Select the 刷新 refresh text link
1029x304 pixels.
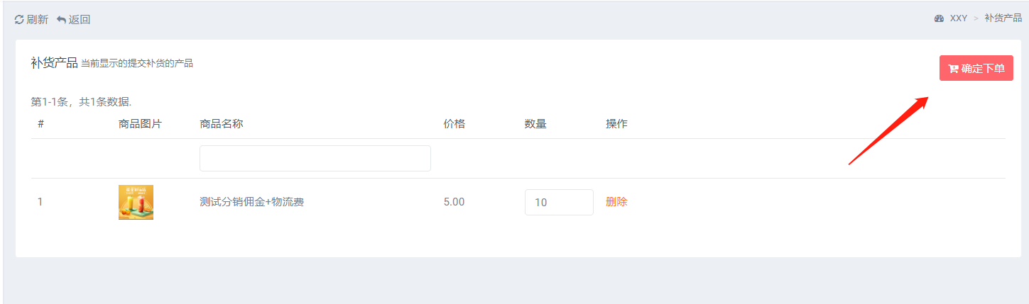[x=38, y=20]
